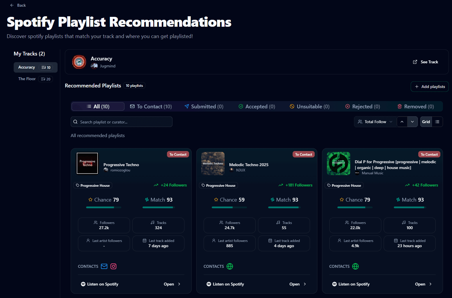
Task: Click See Track link
Action: [425, 62]
